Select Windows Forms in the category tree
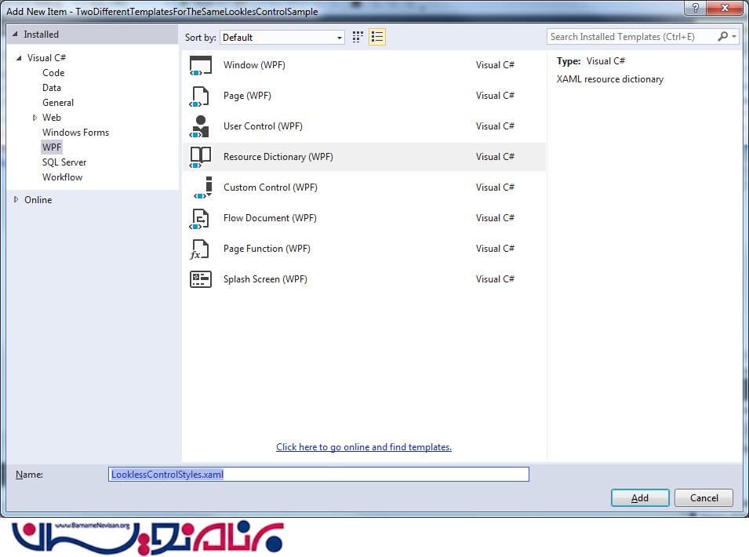Screen dimensions: 749x557 tap(75, 133)
